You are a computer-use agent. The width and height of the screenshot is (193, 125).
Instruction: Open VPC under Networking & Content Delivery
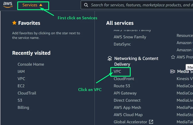[117, 71]
